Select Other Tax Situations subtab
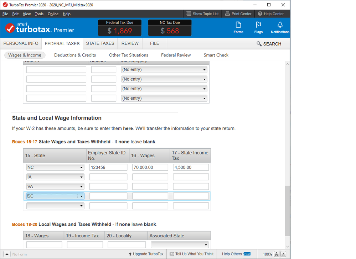The height and width of the screenshot is (259, 356). click(128, 55)
